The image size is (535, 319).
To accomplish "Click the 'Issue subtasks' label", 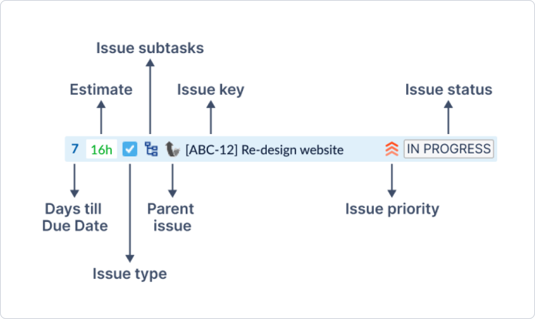I will click(x=150, y=48).
